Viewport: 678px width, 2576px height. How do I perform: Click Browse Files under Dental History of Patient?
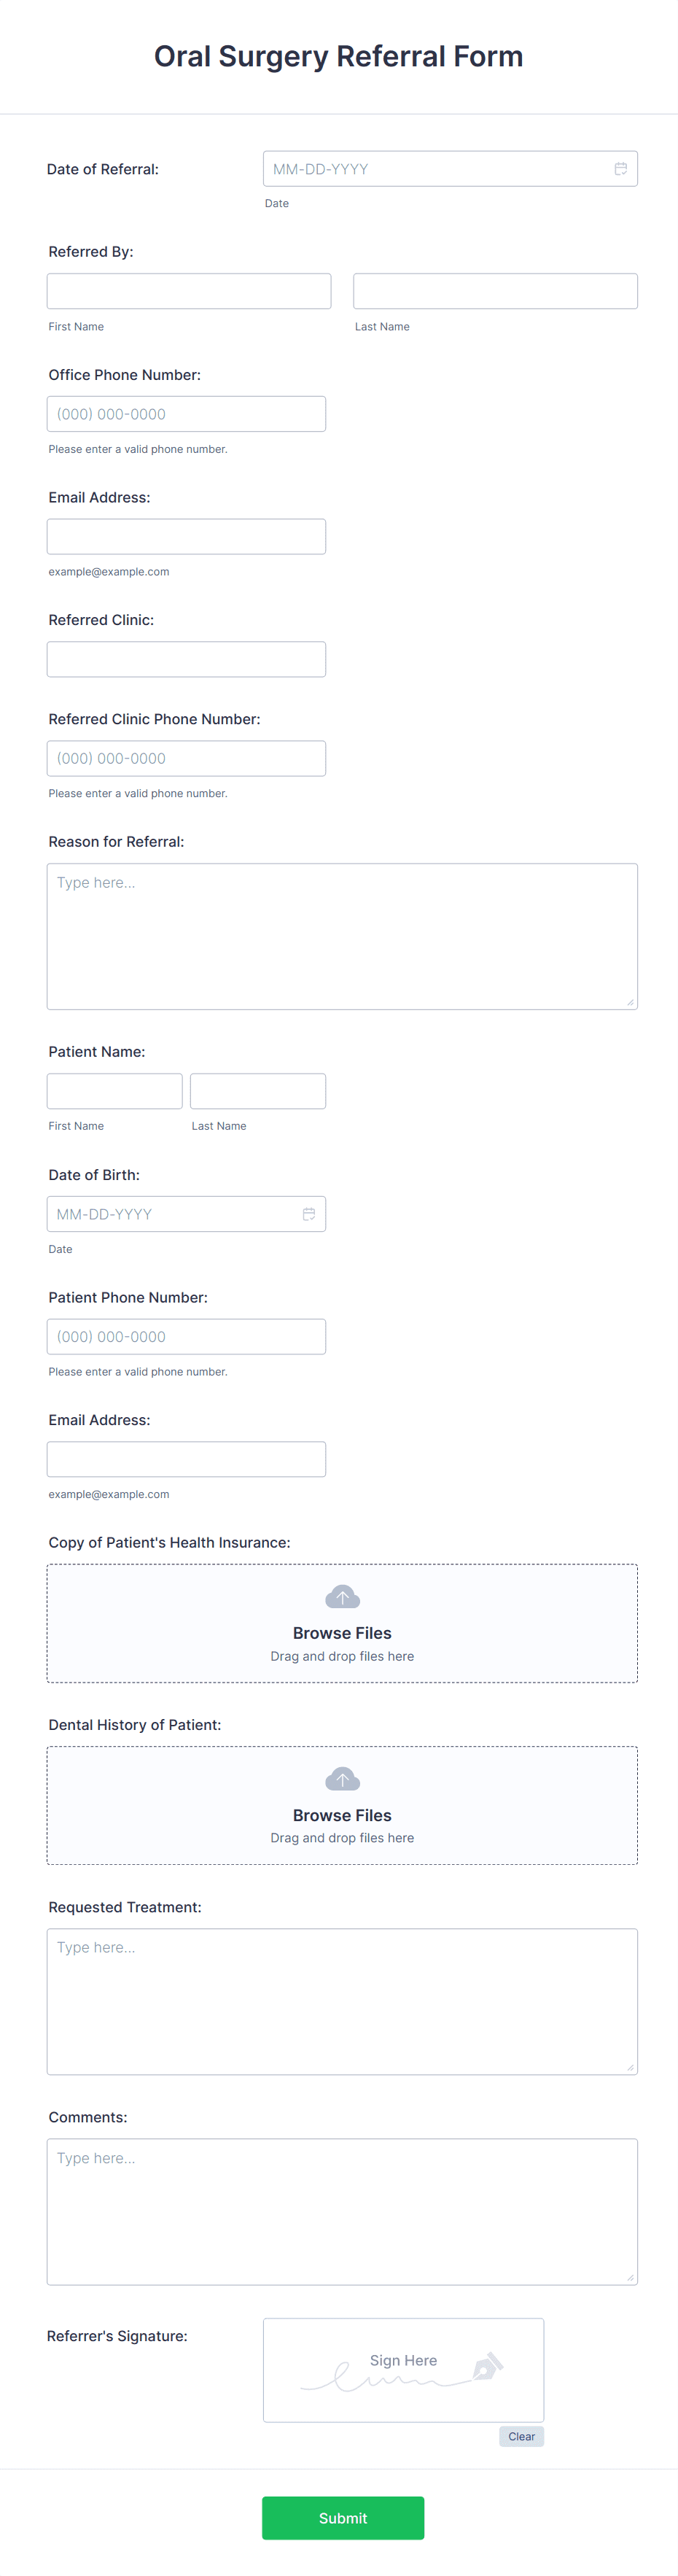[x=342, y=1815]
